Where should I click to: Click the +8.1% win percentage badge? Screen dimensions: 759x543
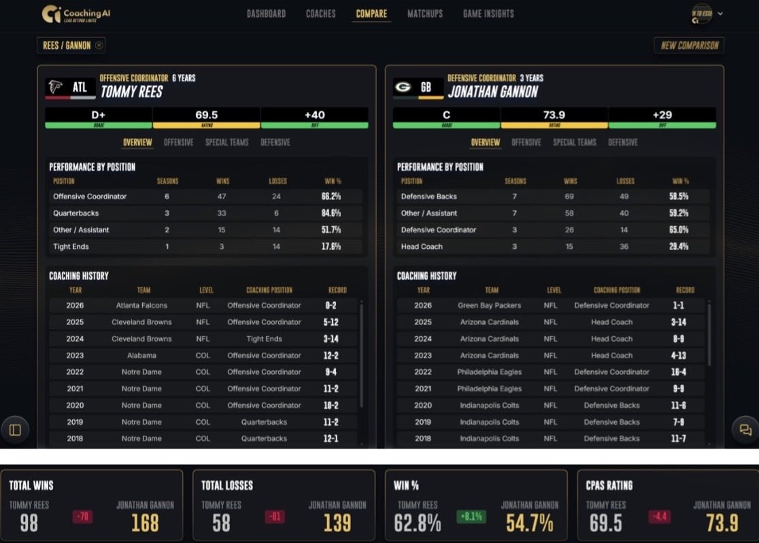coord(471,516)
